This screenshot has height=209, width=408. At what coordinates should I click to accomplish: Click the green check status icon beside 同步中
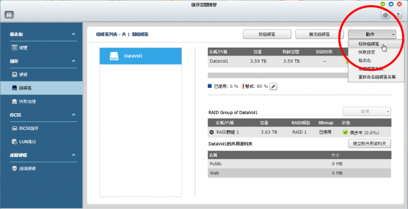point(345,133)
